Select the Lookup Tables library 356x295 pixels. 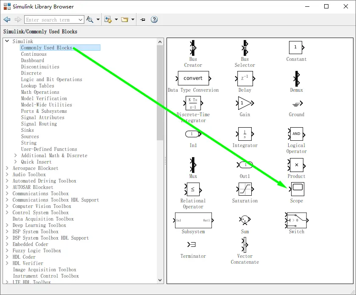(x=38, y=85)
